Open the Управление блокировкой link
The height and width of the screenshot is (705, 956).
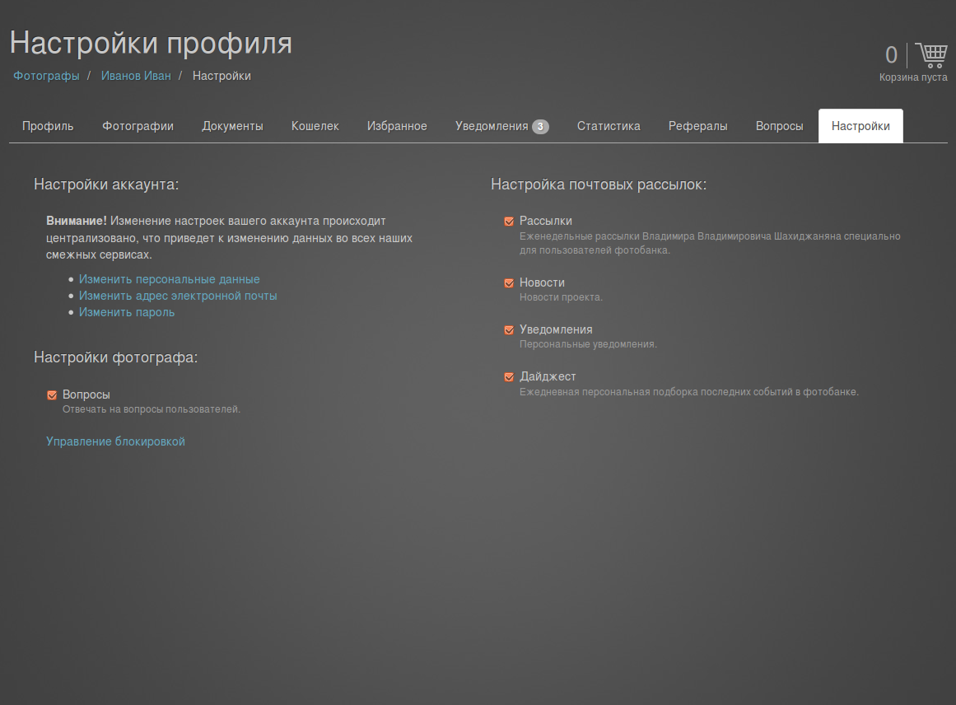[x=115, y=441]
